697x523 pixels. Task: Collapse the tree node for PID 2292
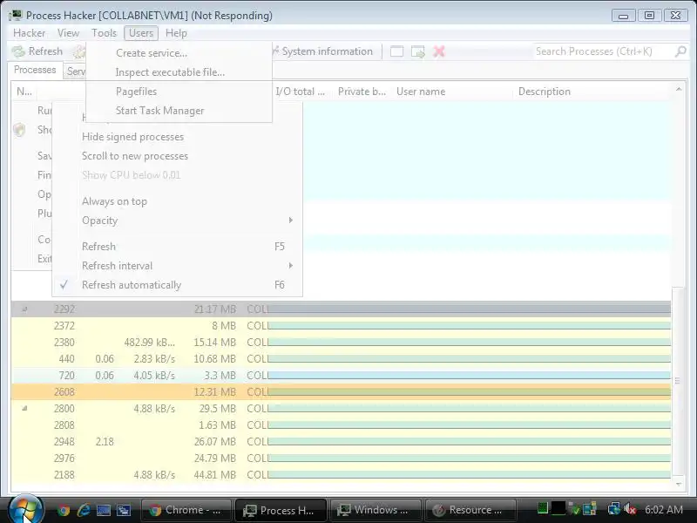[x=24, y=309]
